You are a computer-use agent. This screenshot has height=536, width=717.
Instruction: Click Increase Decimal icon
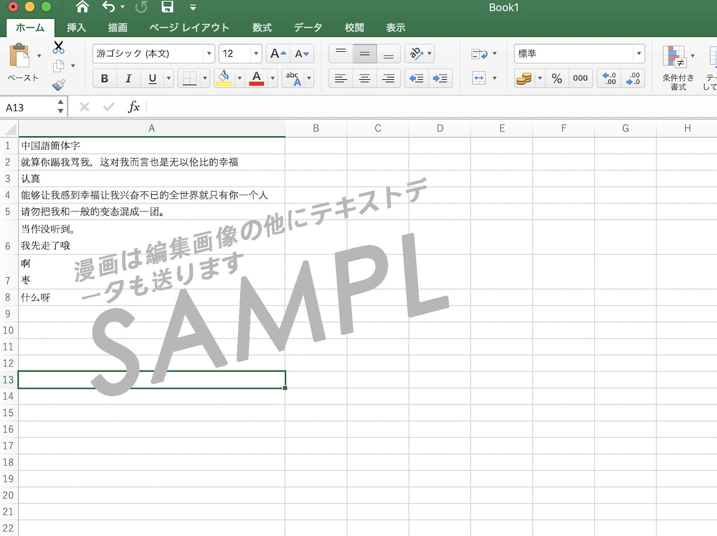point(609,78)
